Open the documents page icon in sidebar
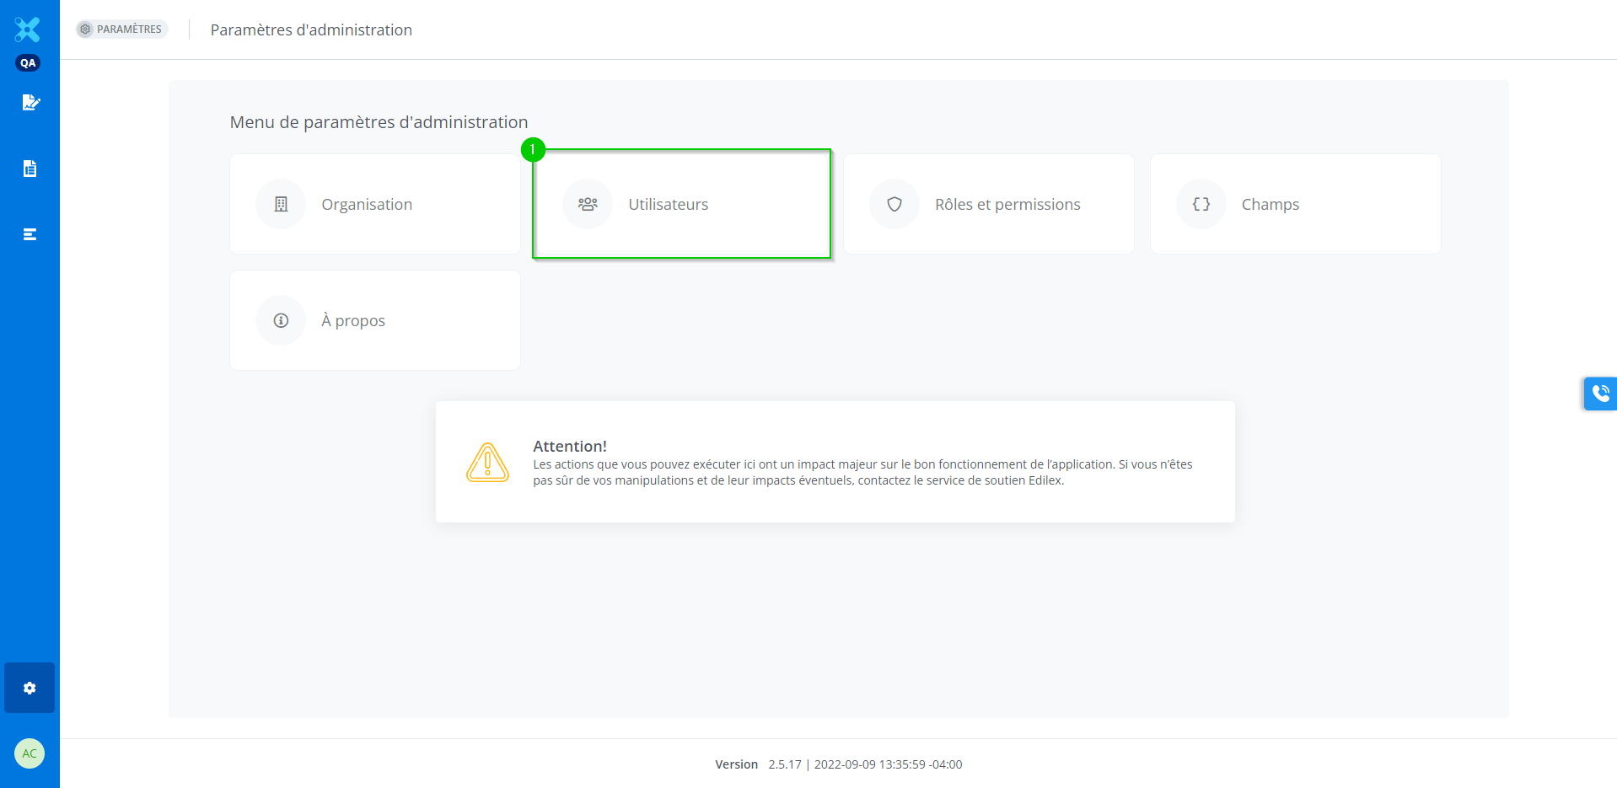The height and width of the screenshot is (788, 1617). (x=30, y=169)
